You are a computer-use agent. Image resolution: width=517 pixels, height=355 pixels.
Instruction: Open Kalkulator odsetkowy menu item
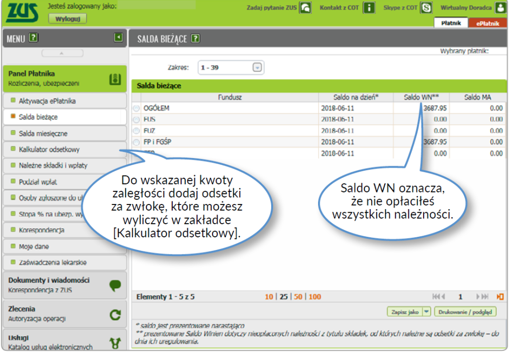coord(49,149)
